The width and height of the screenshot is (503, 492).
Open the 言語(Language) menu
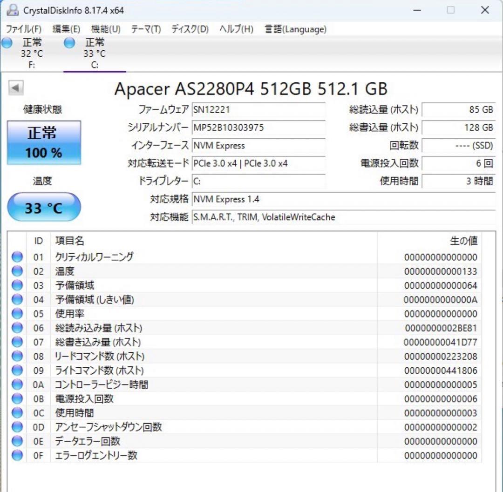point(294,29)
